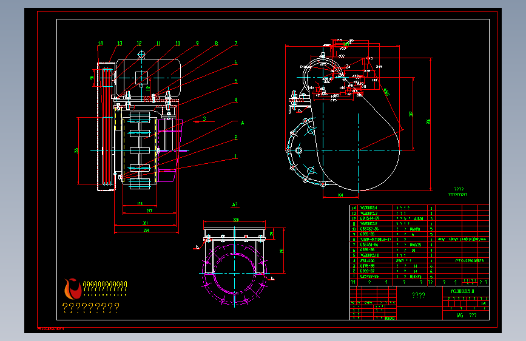Click GB95-85 in parts list row 6
Screen dimensions: 526x341
[x=367, y=250]
